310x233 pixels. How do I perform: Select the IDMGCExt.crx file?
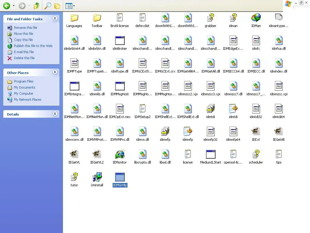(x=165, y=66)
